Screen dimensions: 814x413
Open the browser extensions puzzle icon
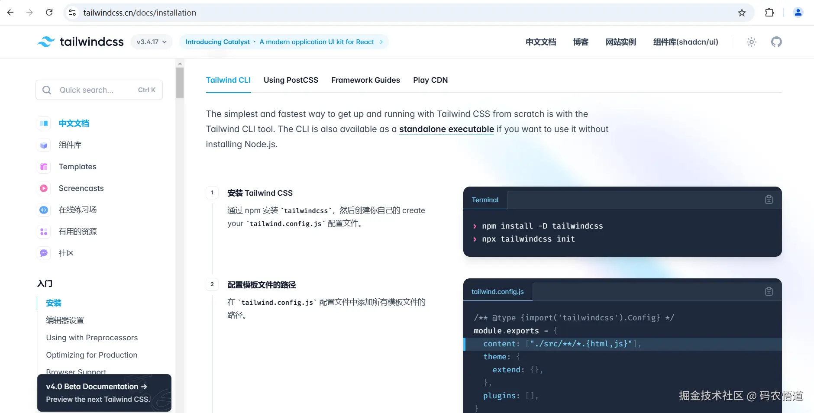tap(769, 13)
